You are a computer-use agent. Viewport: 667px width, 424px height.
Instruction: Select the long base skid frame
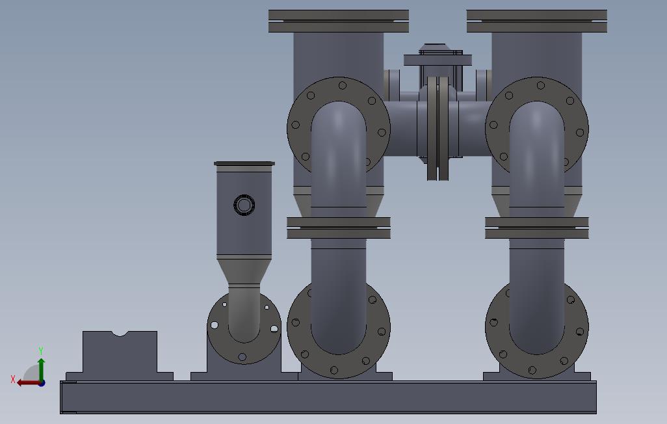click(x=328, y=397)
